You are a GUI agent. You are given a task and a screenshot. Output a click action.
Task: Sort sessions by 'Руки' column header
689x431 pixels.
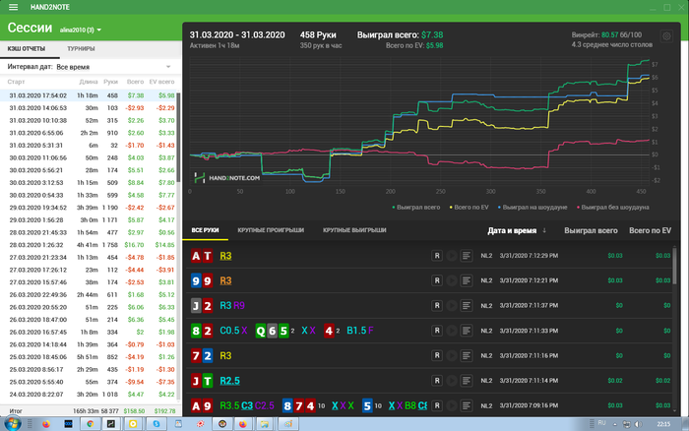110,82
